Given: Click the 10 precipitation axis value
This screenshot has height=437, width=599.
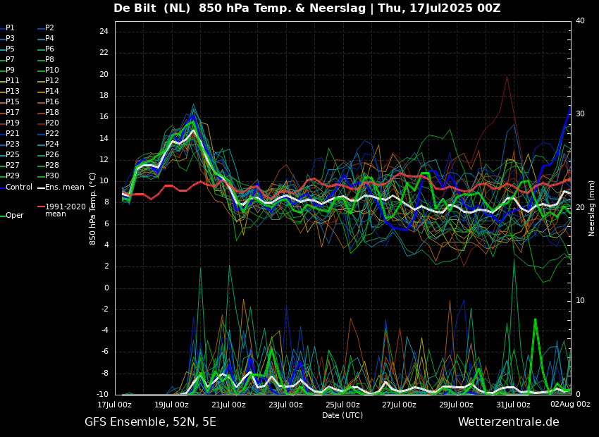Looking at the screenshot, I should [580, 301].
